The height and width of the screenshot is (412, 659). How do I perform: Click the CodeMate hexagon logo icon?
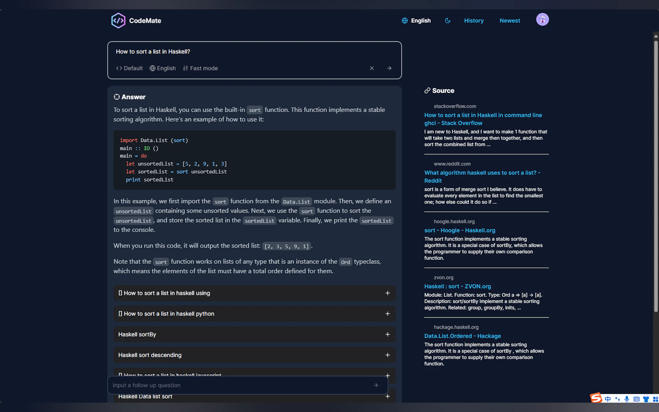(x=118, y=20)
